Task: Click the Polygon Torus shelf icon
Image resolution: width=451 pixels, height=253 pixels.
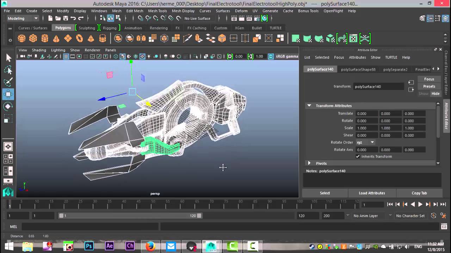Action: point(80,38)
